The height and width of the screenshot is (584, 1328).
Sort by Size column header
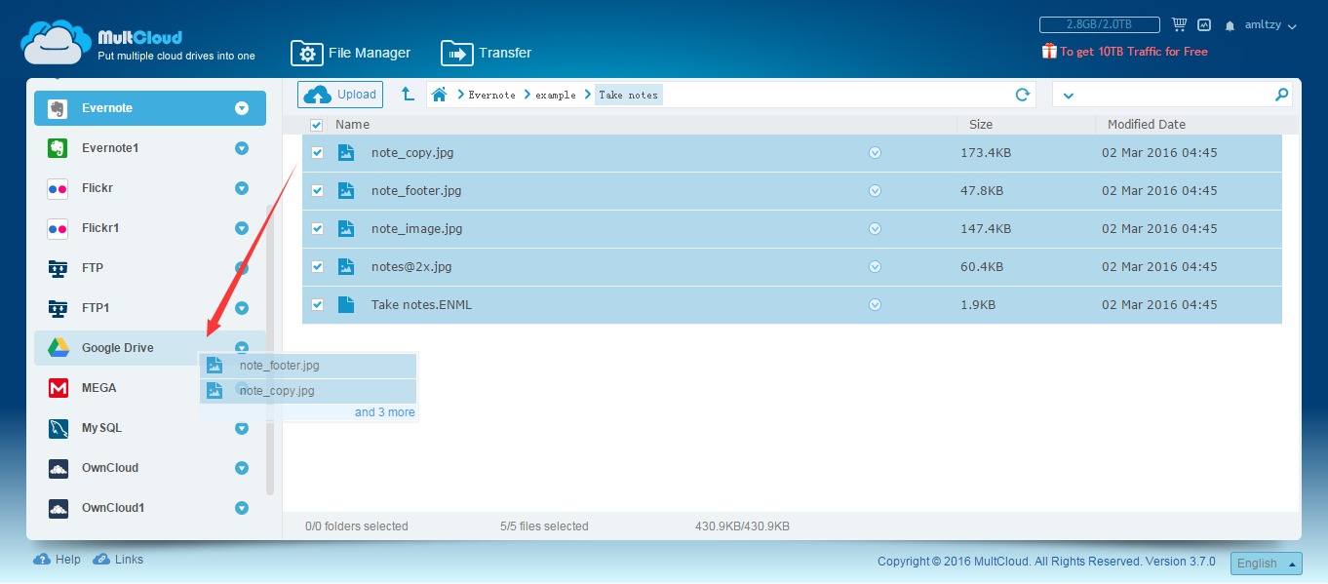(x=981, y=125)
